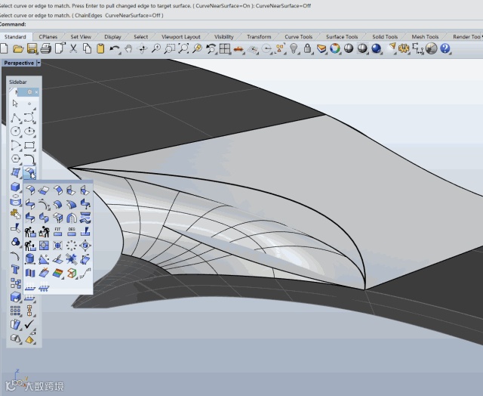Open the Sidebar gear options menu
The height and width of the screenshot is (396, 483).
coord(29,91)
